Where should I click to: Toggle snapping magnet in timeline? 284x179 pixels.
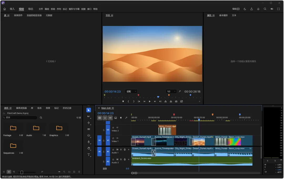[105, 118]
